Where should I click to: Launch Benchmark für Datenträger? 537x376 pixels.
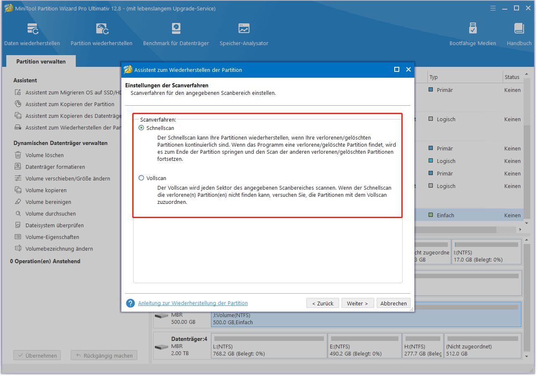pyautogui.click(x=176, y=34)
